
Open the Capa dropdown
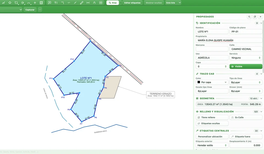point(212,67)
